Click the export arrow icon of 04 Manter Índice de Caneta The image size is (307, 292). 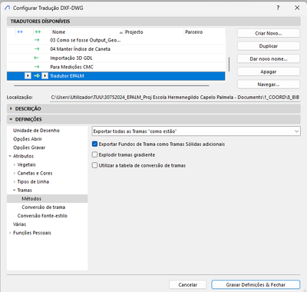(x=37, y=48)
